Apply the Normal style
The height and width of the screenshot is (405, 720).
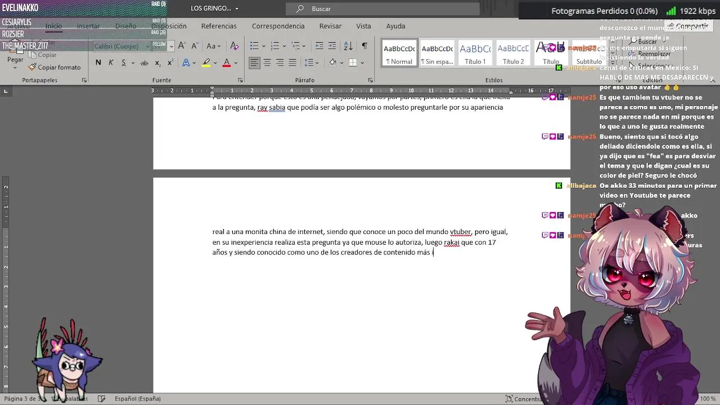[399, 53]
